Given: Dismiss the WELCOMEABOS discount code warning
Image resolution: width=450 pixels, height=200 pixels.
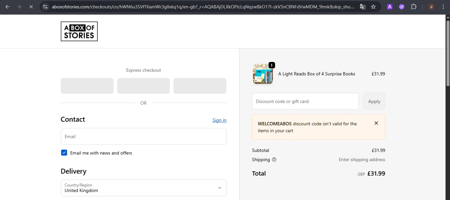Looking at the screenshot, I should point(376,123).
